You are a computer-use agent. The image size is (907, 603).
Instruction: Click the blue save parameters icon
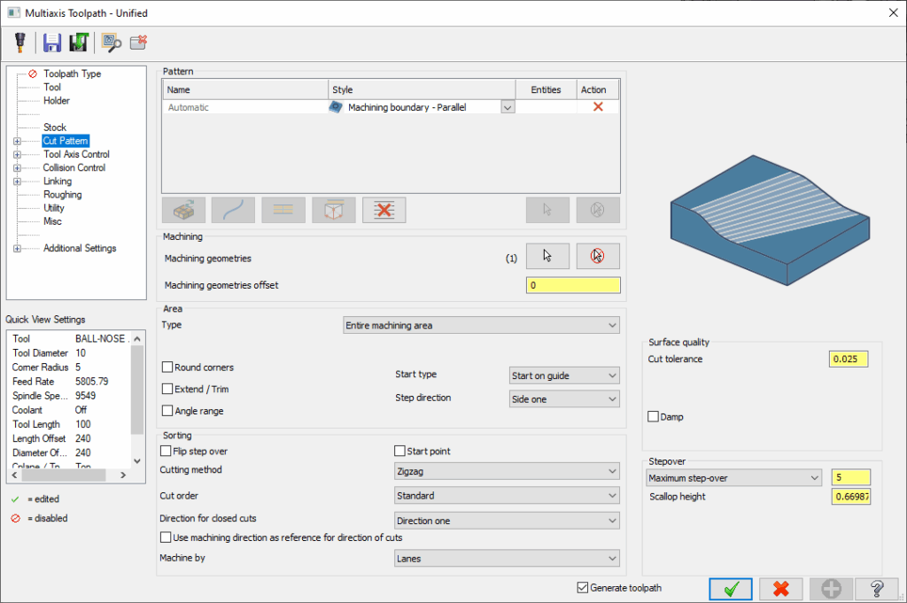52,43
